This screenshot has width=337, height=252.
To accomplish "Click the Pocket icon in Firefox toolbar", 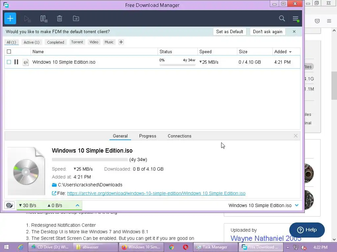I will point(317,21).
